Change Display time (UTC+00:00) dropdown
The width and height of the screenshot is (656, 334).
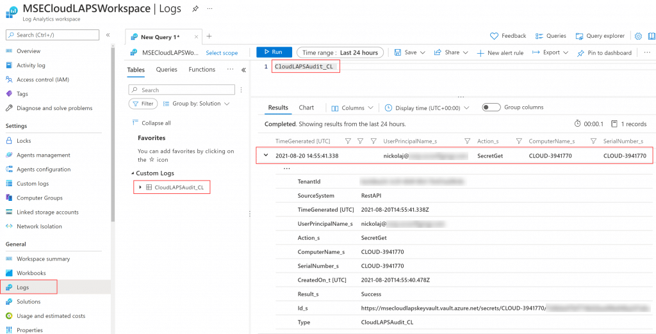[x=427, y=108]
